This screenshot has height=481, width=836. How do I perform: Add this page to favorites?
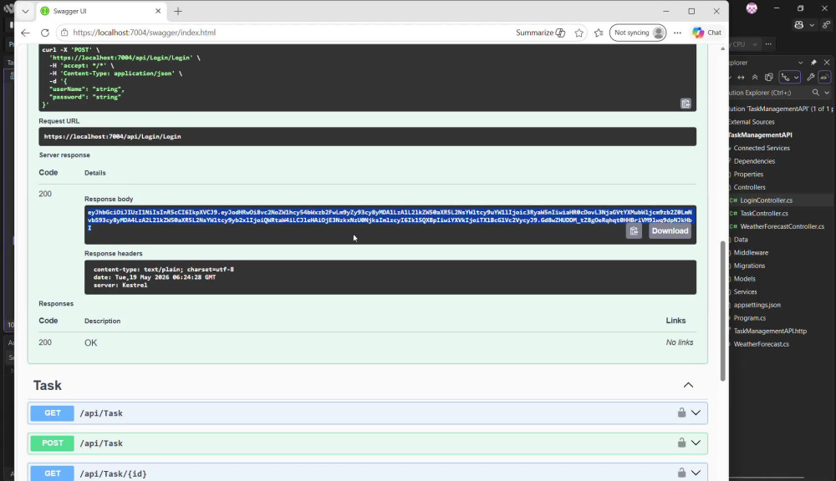(579, 33)
